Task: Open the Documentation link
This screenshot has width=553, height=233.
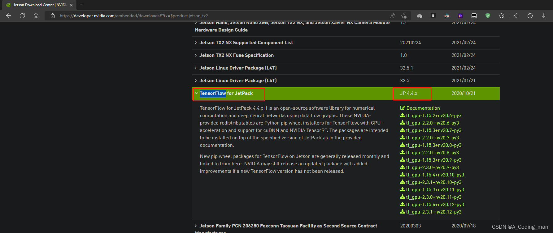Action: click(x=420, y=108)
